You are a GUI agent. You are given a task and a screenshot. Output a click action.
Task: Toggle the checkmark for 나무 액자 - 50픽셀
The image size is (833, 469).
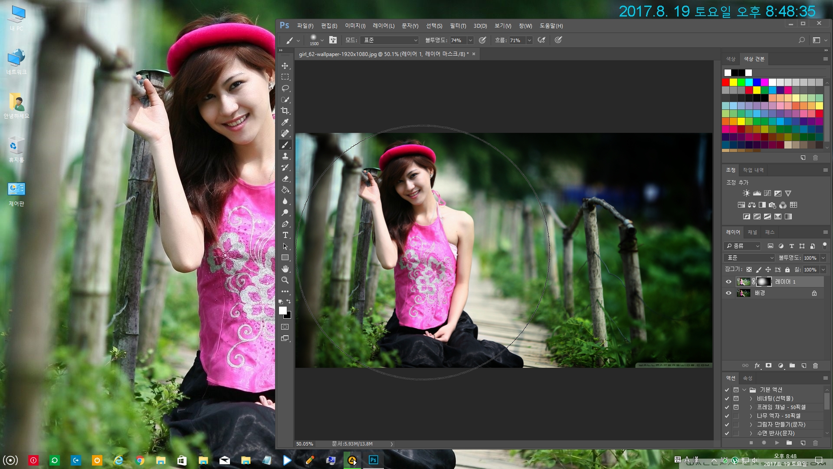[x=727, y=416]
